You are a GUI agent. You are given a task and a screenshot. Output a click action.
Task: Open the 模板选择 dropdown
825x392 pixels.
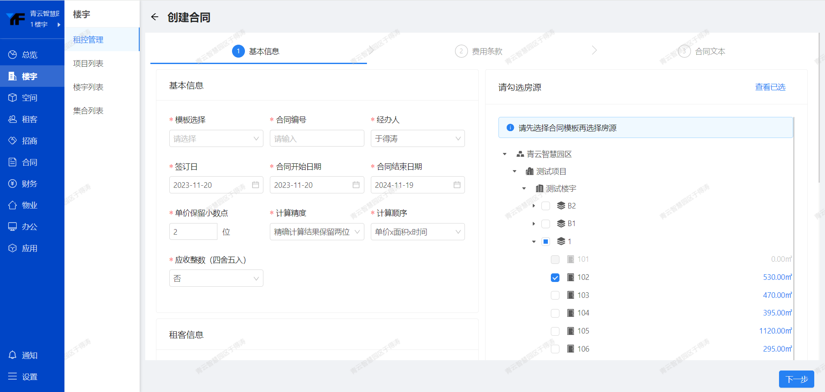(x=216, y=139)
